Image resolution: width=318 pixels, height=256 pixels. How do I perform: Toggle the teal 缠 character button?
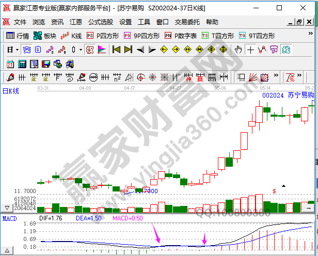(285, 50)
